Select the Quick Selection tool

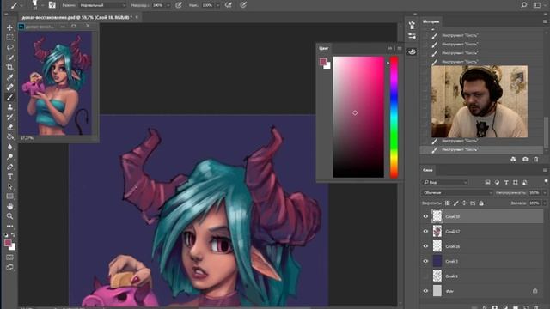tap(9, 58)
